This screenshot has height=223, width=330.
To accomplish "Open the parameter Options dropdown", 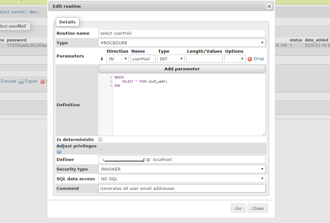I will tap(235, 59).
